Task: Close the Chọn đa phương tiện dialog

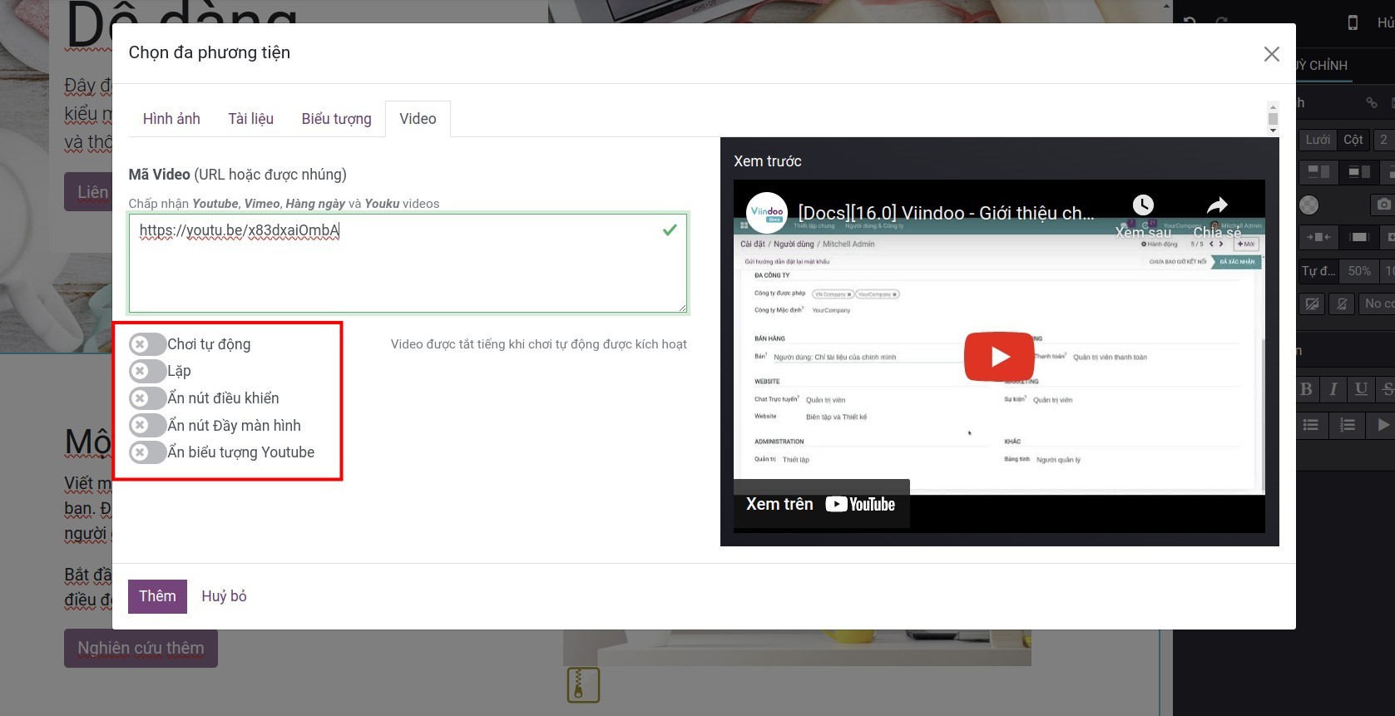Action: point(1271,54)
